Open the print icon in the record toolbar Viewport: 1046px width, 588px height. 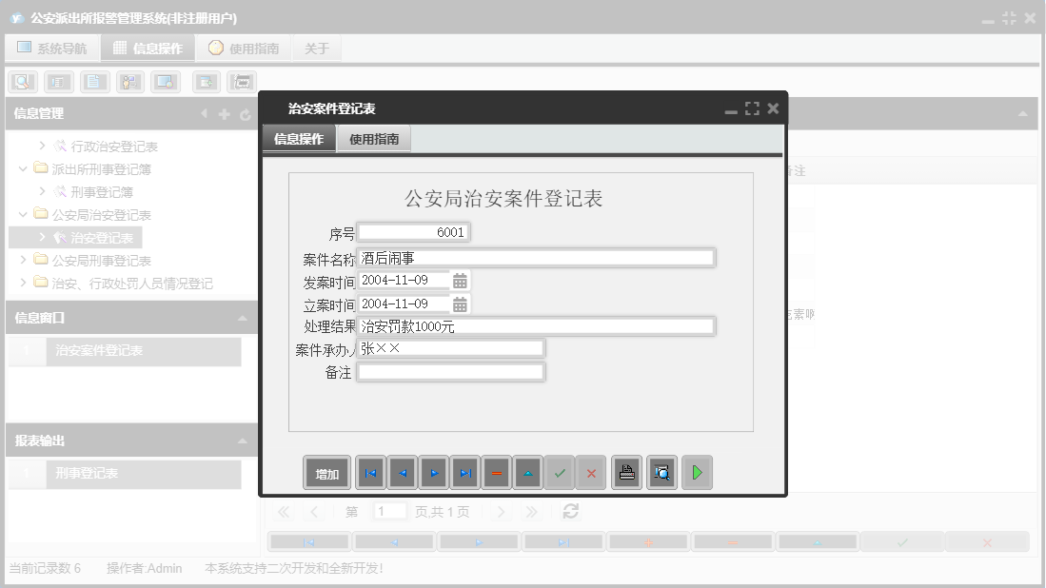(626, 472)
